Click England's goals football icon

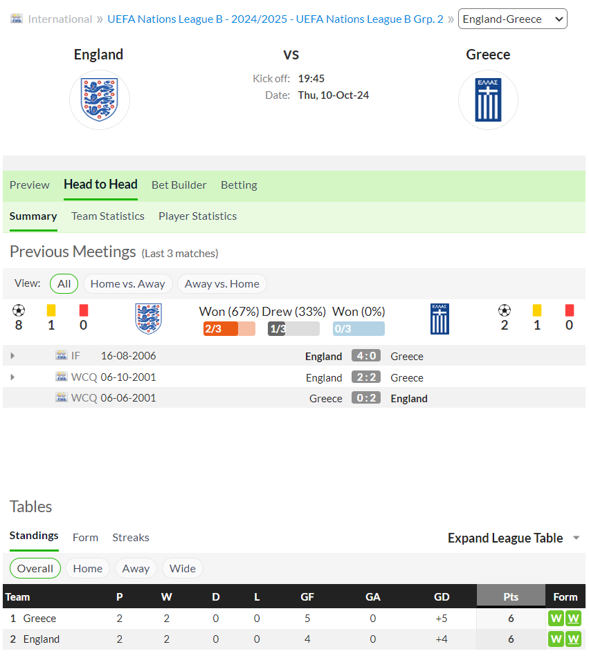pos(19,310)
